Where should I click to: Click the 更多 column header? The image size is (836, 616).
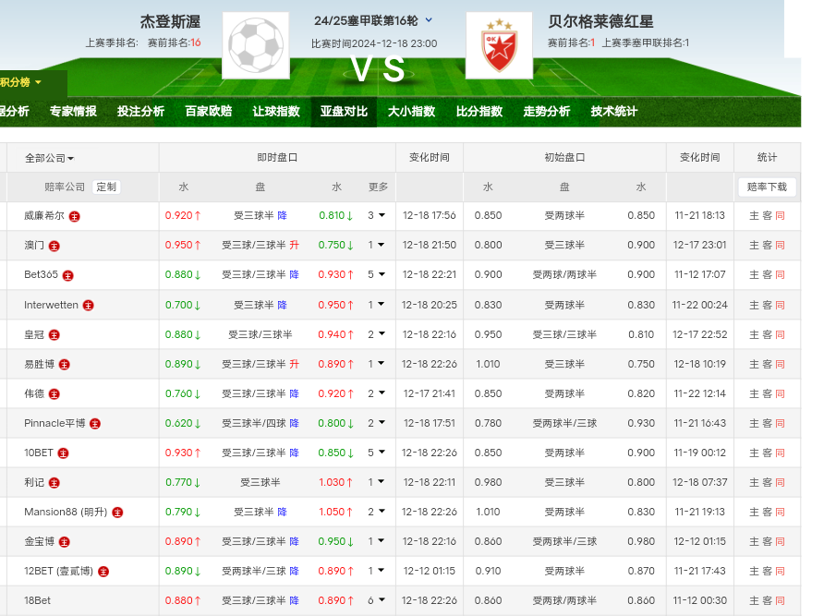[x=378, y=187]
